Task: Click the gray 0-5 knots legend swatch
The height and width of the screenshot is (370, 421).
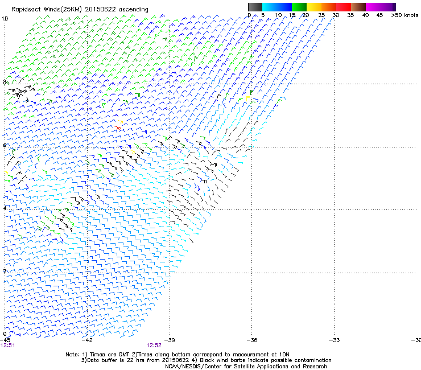Action: [255, 7]
